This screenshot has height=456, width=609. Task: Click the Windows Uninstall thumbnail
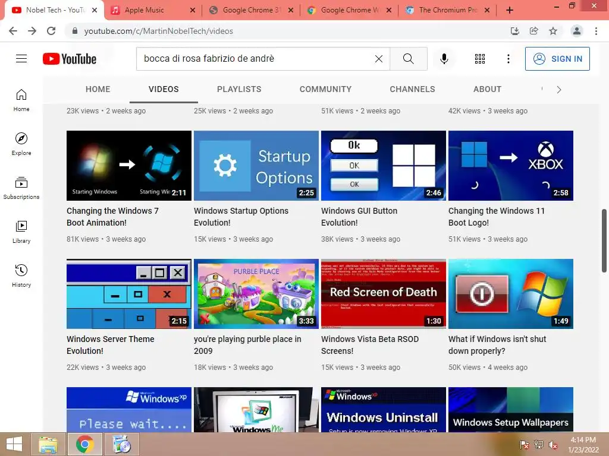tap(384, 410)
